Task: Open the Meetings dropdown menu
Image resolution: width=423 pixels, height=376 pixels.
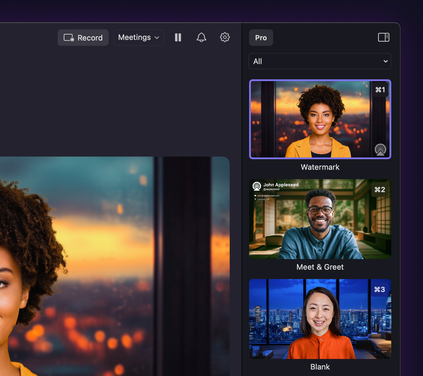Action: (138, 37)
